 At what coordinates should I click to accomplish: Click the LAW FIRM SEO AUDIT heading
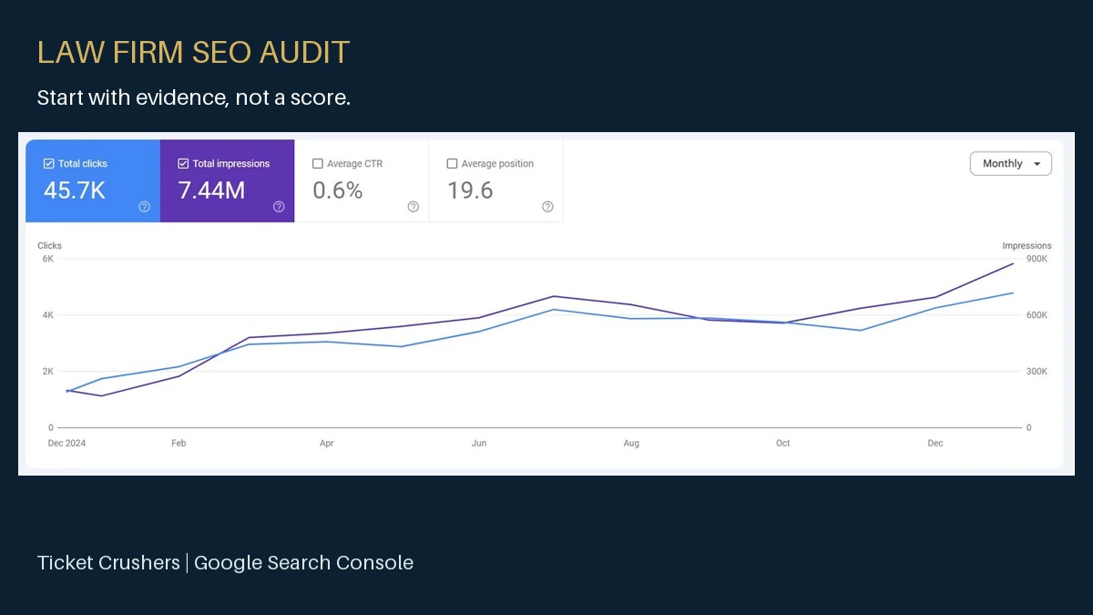coord(193,52)
